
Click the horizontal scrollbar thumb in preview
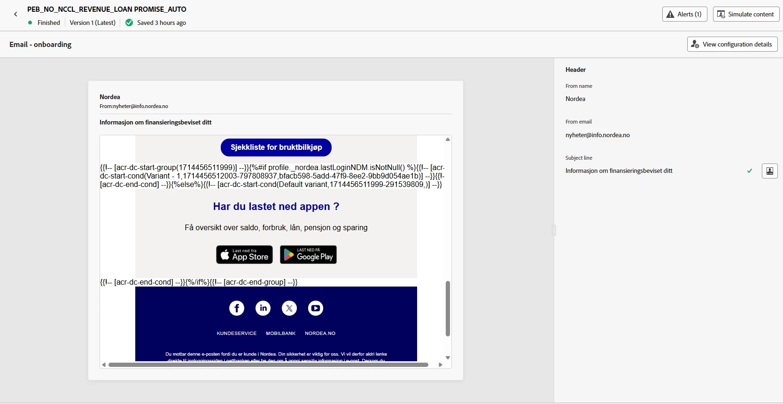268,365
